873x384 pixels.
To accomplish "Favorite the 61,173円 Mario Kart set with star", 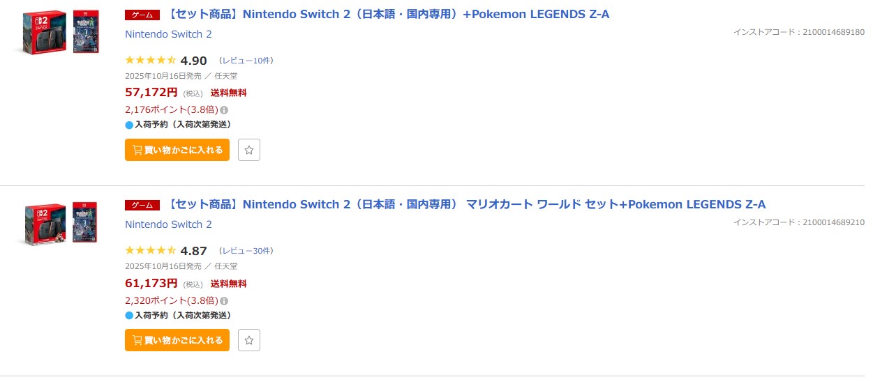I will click(249, 340).
